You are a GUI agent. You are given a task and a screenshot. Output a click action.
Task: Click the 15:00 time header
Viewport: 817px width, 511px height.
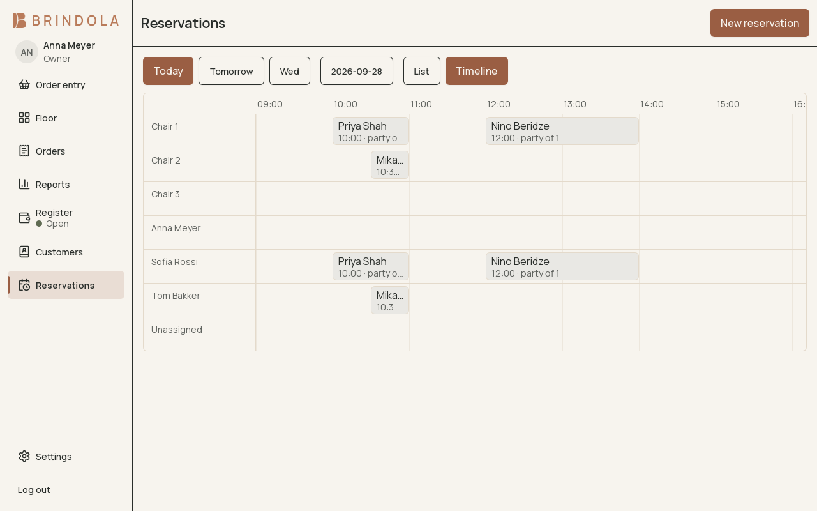[728, 104]
